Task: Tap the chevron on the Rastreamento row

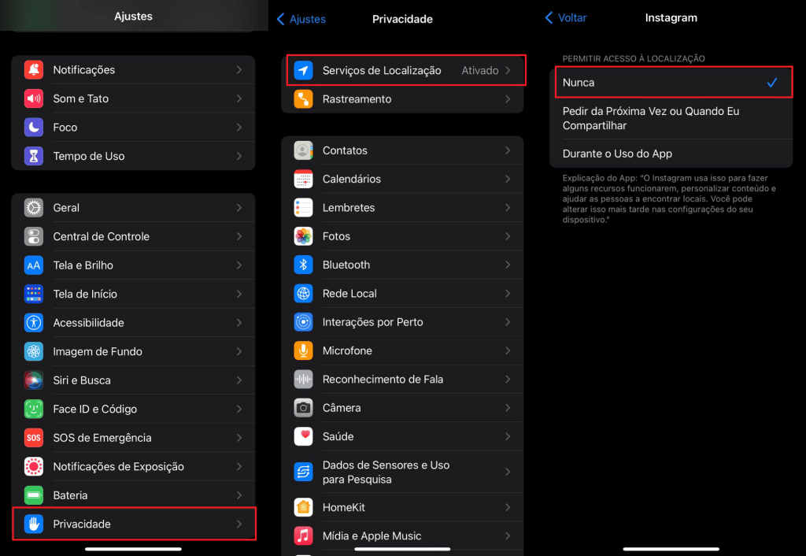Action: click(x=508, y=99)
